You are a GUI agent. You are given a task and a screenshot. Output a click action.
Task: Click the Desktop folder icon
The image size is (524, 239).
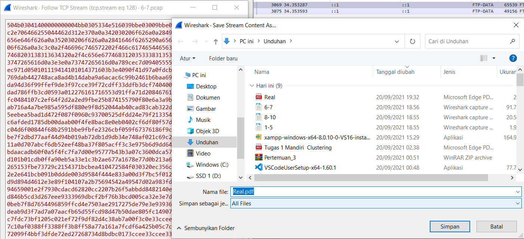190,86
